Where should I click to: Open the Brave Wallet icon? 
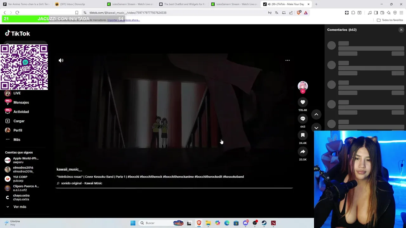[x=382, y=13]
